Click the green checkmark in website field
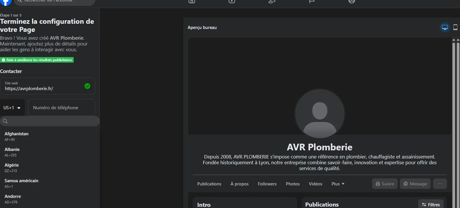460x208 pixels. coord(87,86)
